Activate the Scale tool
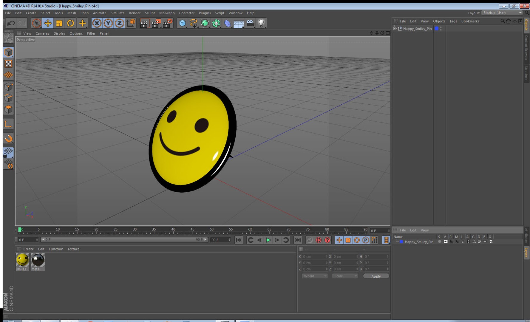 (59, 23)
